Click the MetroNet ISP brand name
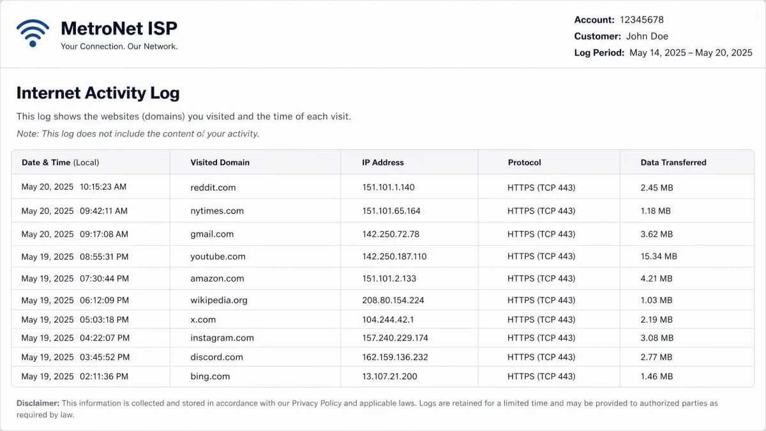Viewport: 766px width, 431px height. (x=119, y=28)
